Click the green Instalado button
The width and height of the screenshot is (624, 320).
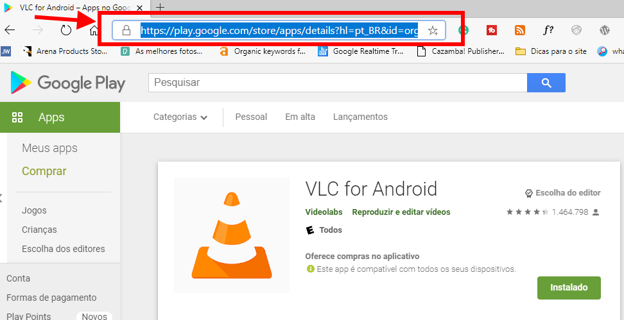point(569,287)
